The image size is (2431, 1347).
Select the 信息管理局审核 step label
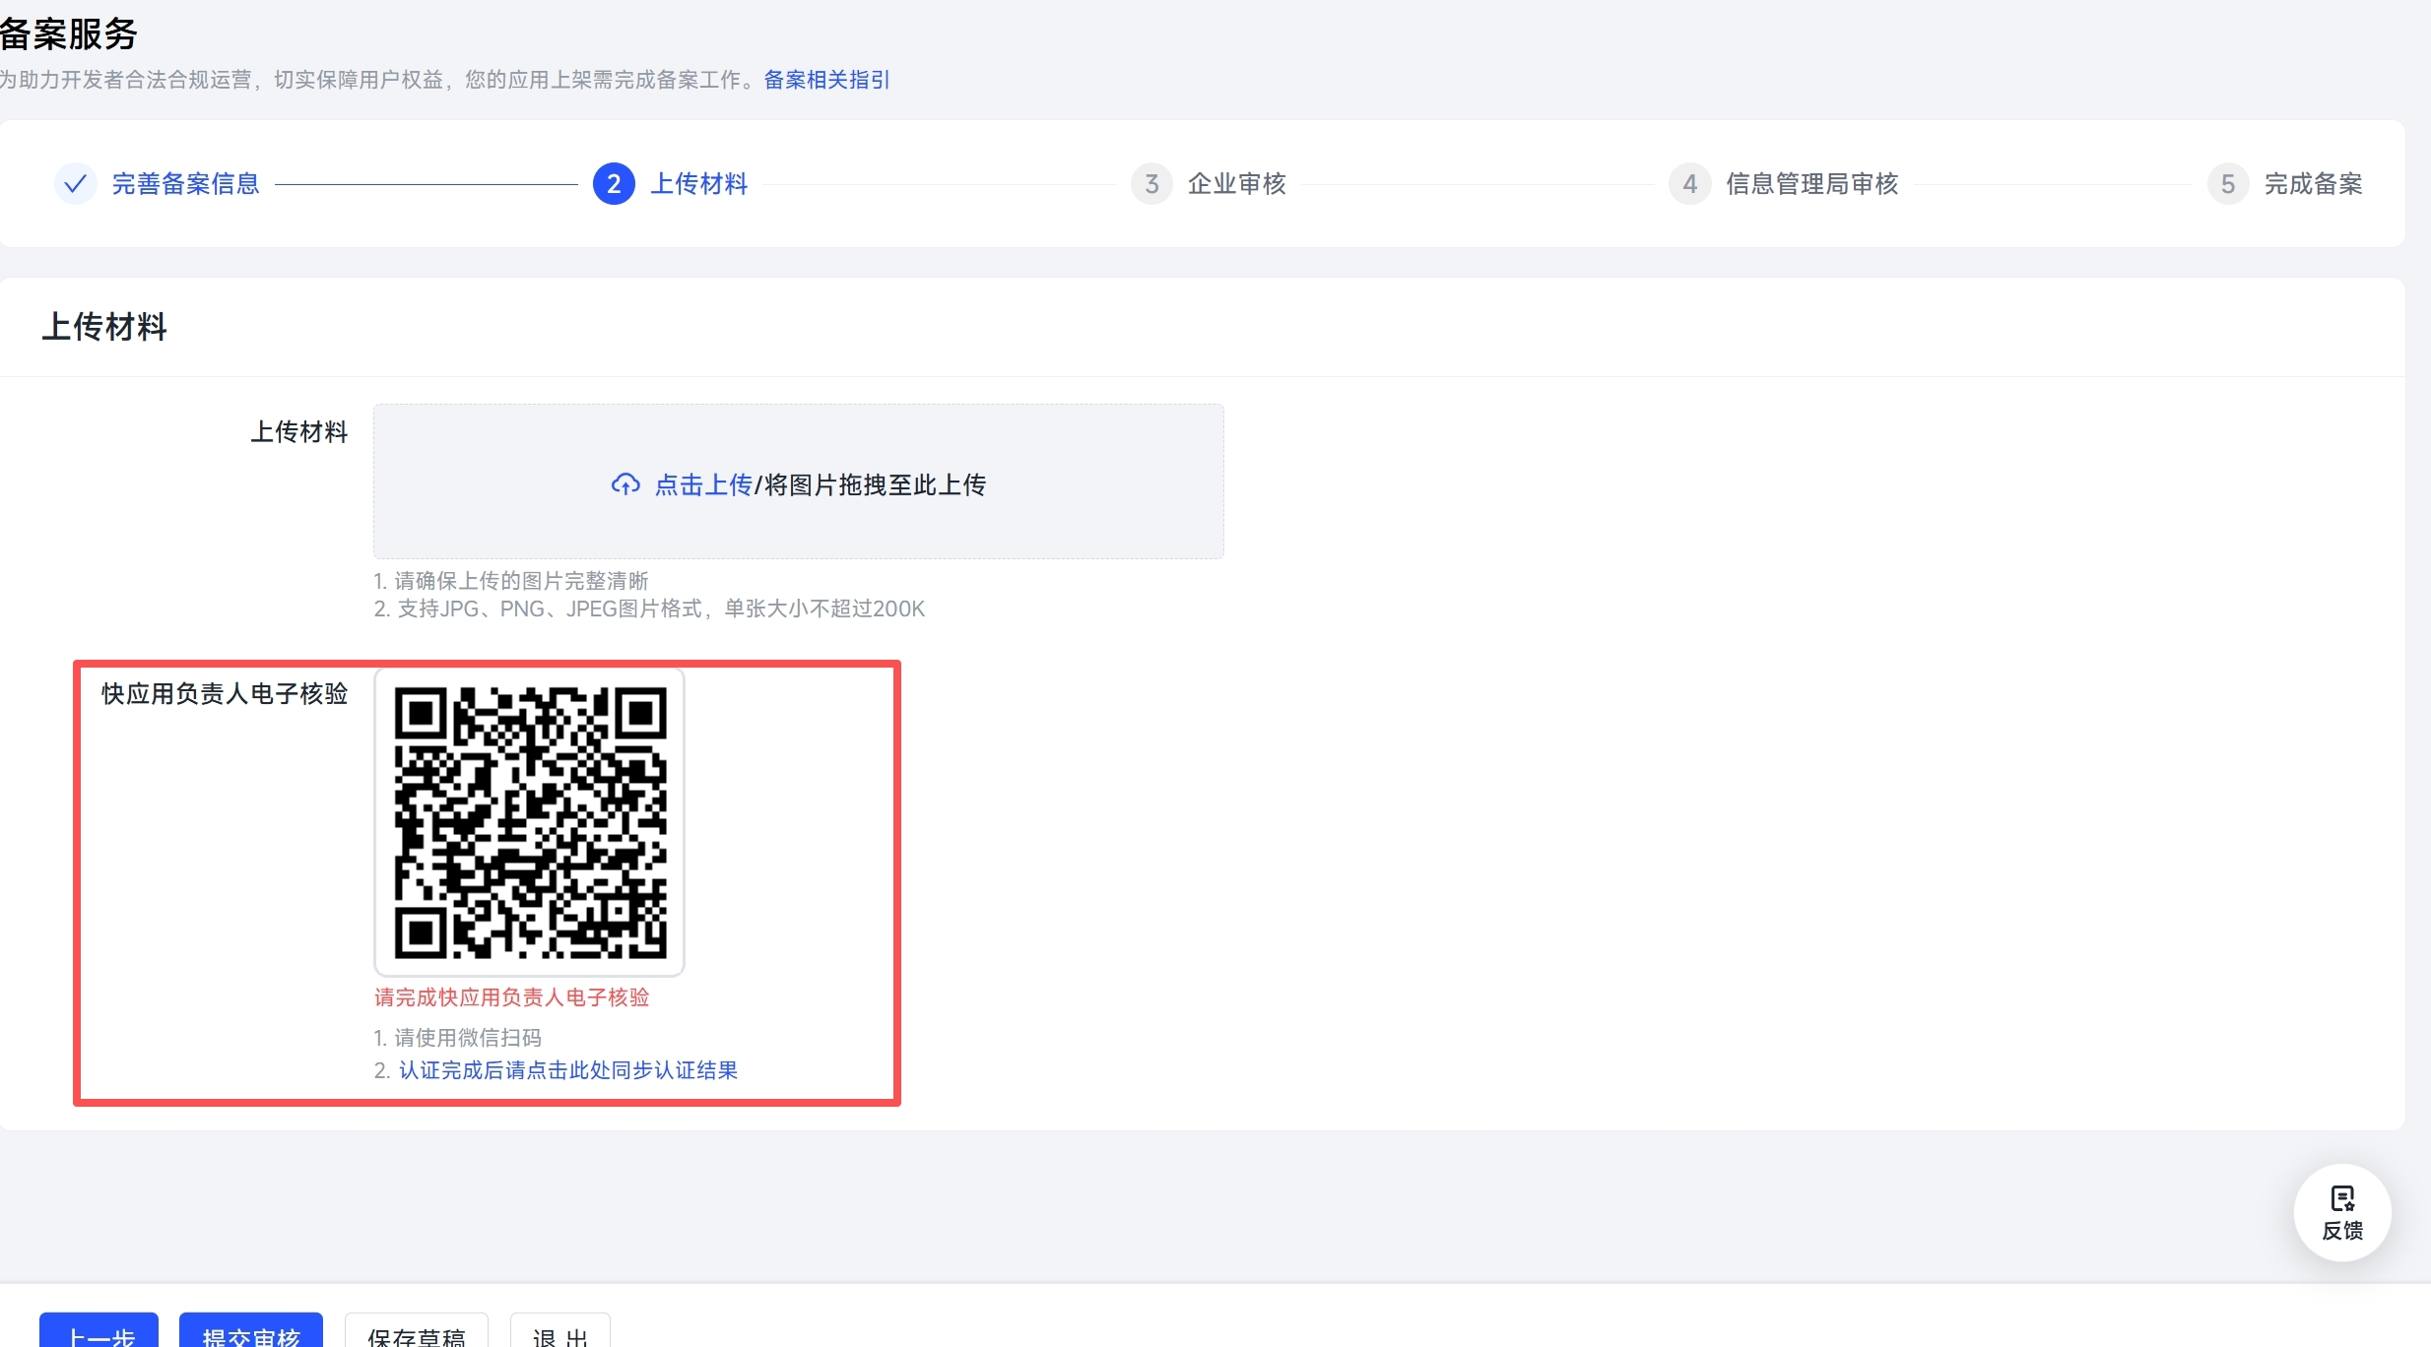pyautogui.click(x=1811, y=184)
